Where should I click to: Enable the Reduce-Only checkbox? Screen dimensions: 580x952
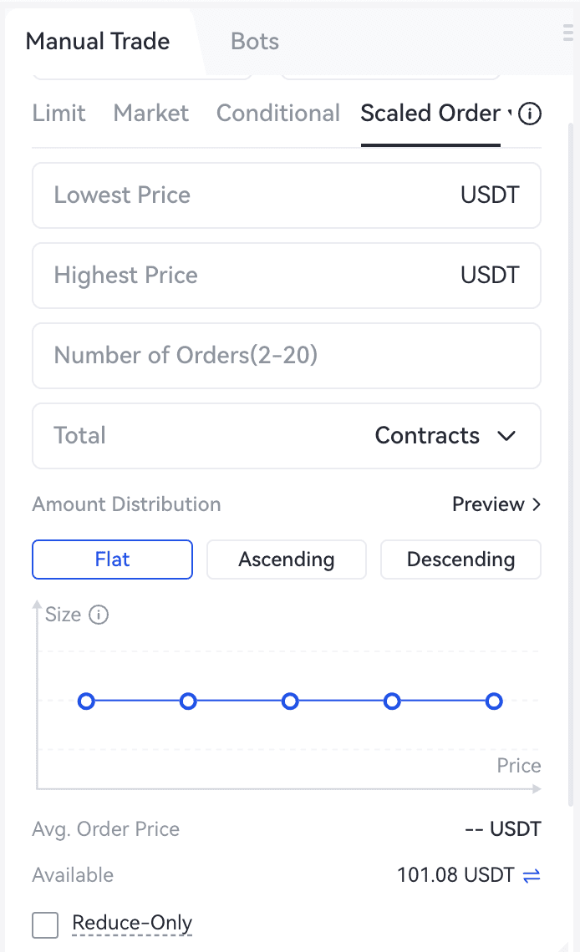coord(45,924)
